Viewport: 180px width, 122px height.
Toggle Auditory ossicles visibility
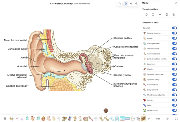point(174,53)
